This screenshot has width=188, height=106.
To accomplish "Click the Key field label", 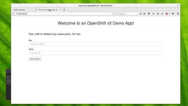I will click(x=30, y=40).
